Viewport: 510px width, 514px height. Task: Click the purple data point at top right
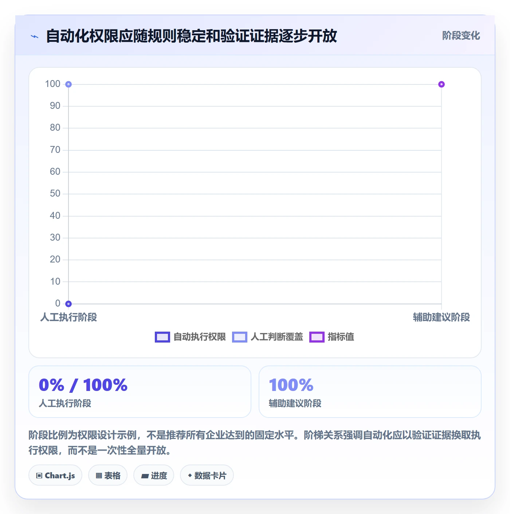click(x=442, y=84)
